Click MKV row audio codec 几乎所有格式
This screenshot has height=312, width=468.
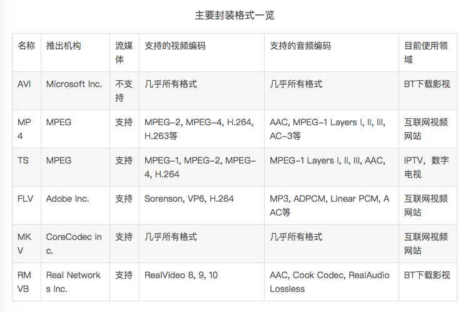[x=332, y=244]
